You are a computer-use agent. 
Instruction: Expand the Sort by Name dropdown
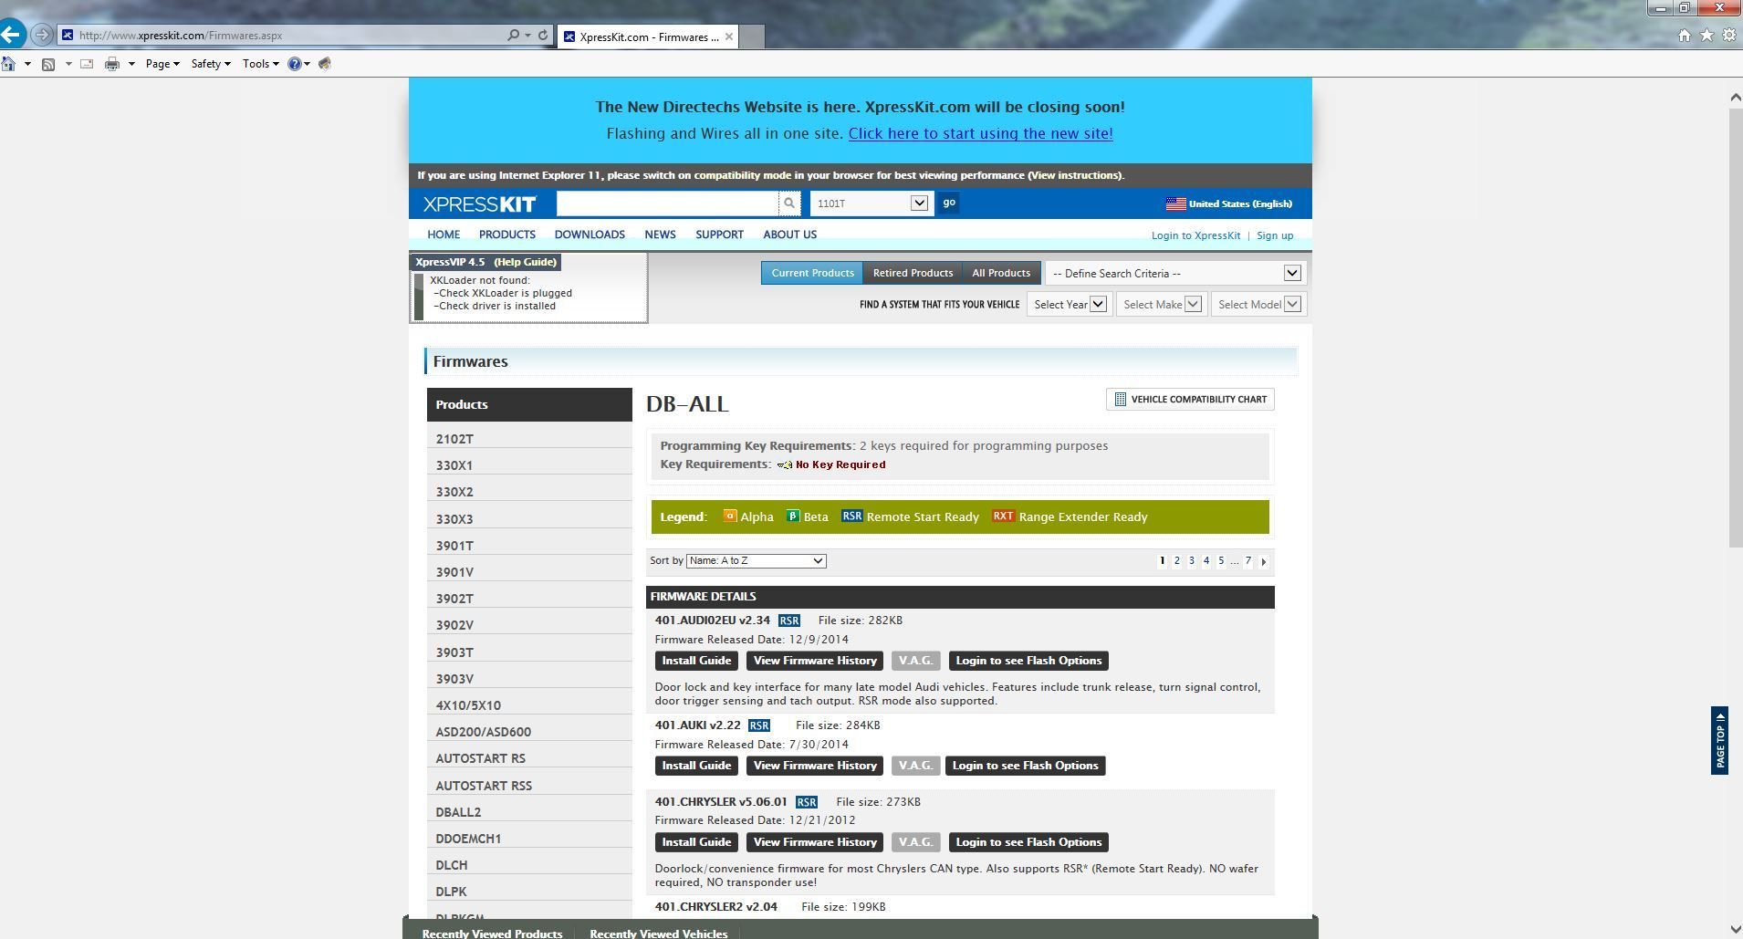(x=756, y=561)
